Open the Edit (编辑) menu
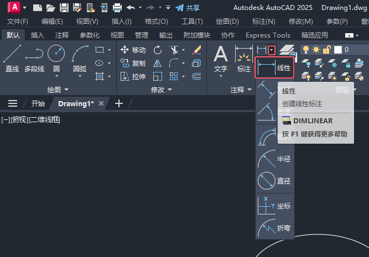 coord(52,22)
